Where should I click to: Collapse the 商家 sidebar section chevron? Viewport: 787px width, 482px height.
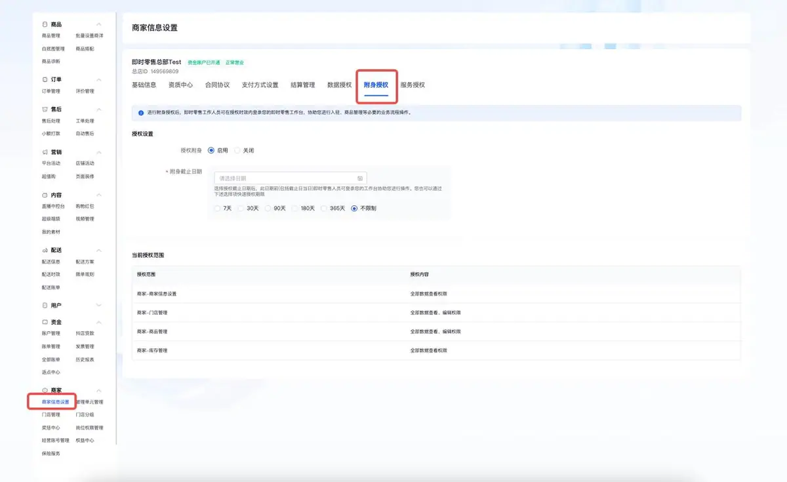click(99, 390)
